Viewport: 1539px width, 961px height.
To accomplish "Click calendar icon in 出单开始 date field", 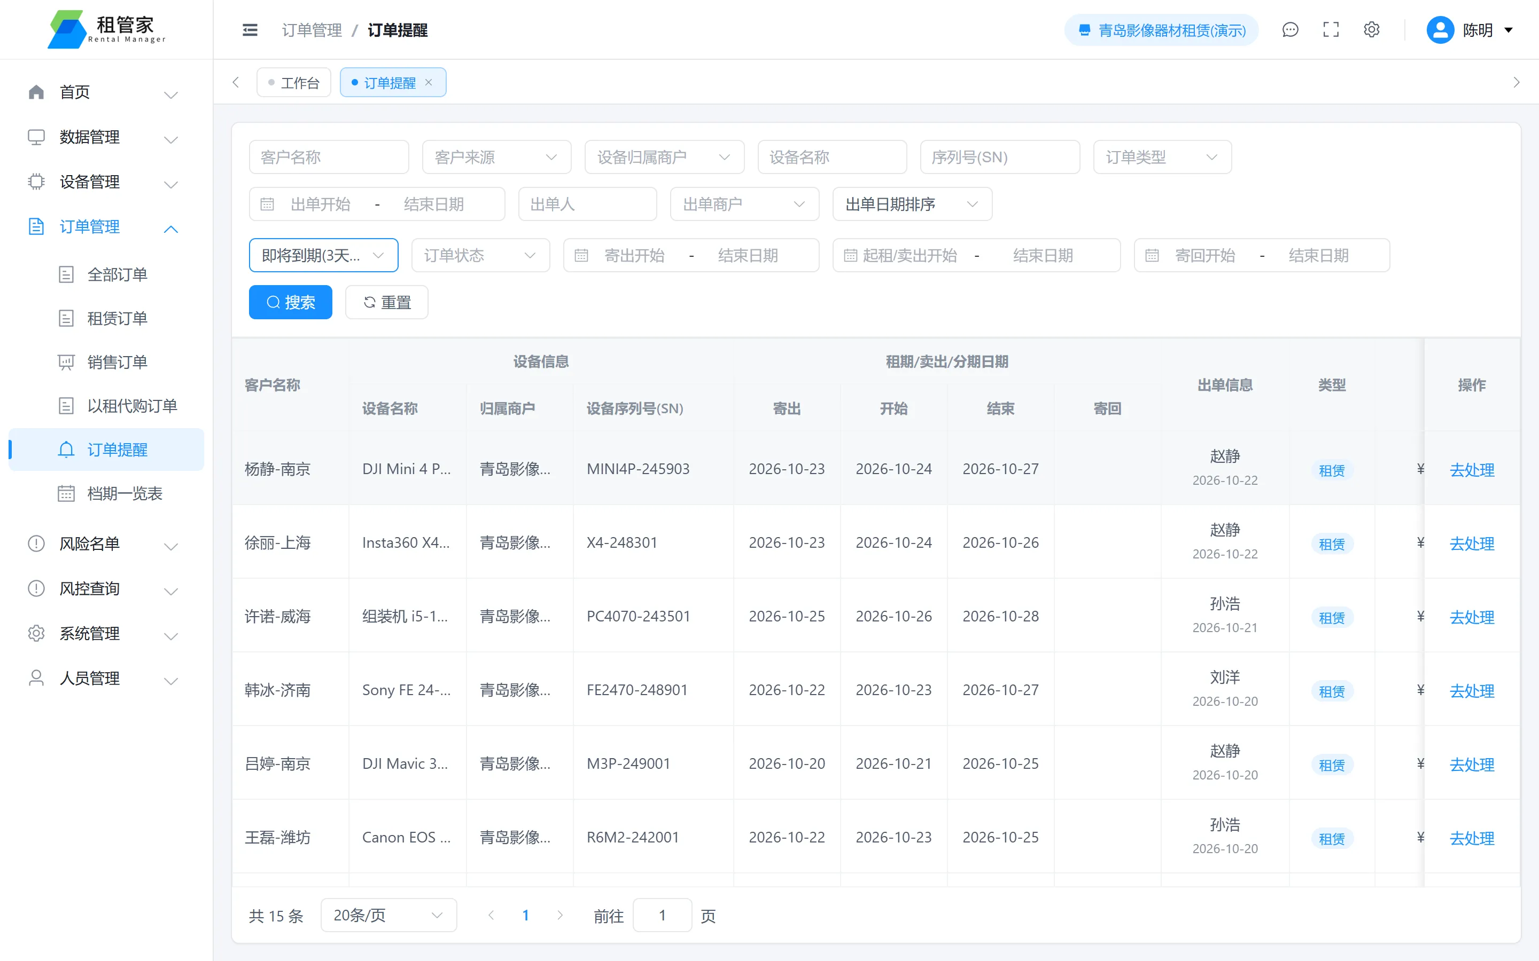I will [267, 204].
